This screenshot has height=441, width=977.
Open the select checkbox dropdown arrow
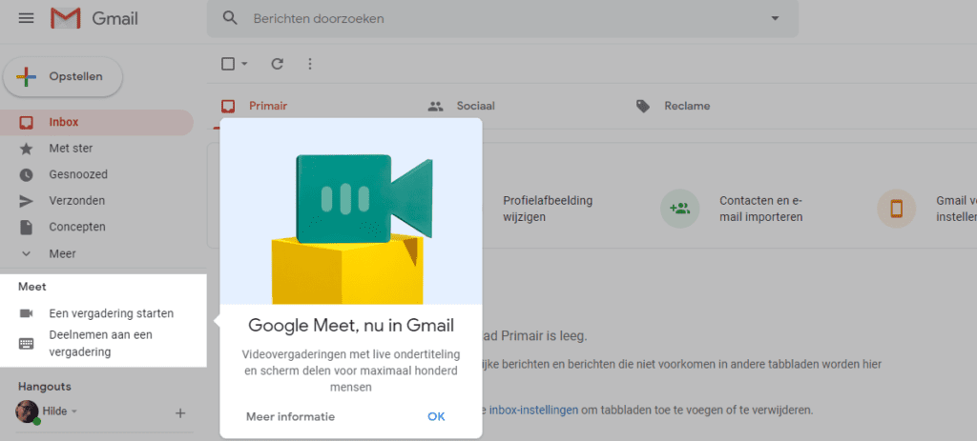[244, 64]
